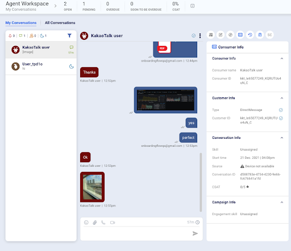Image resolution: width=291 pixels, height=251 pixels.
Task: Toggle the verified check beside DirectMessage type
Action: click(x=281, y=110)
